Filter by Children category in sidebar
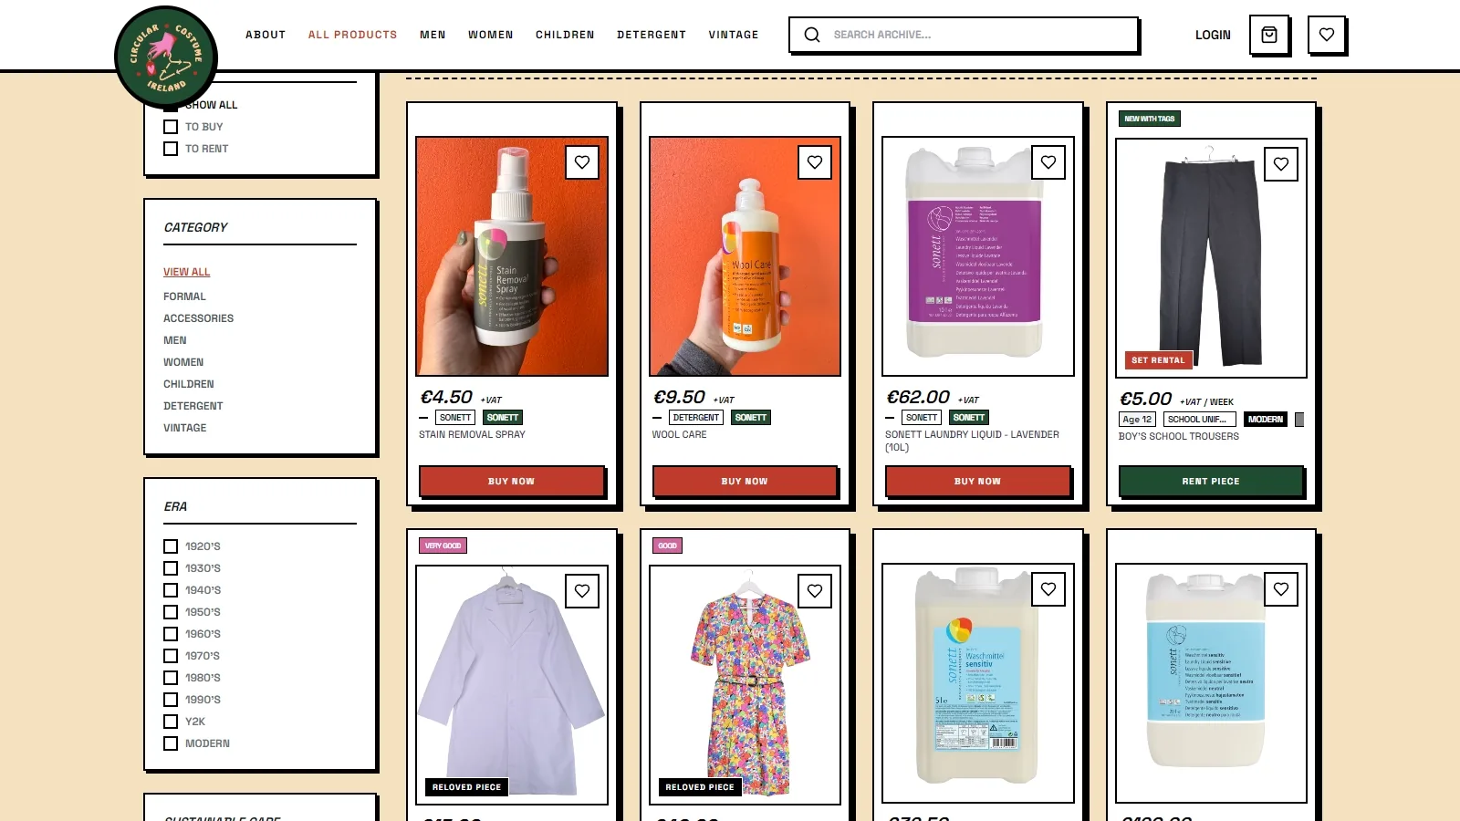Image resolution: width=1460 pixels, height=821 pixels. point(188,384)
